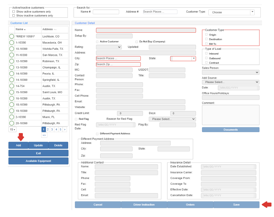The image size is (274, 217).
Task: Click the Exit button
Action: click(x=38, y=153)
